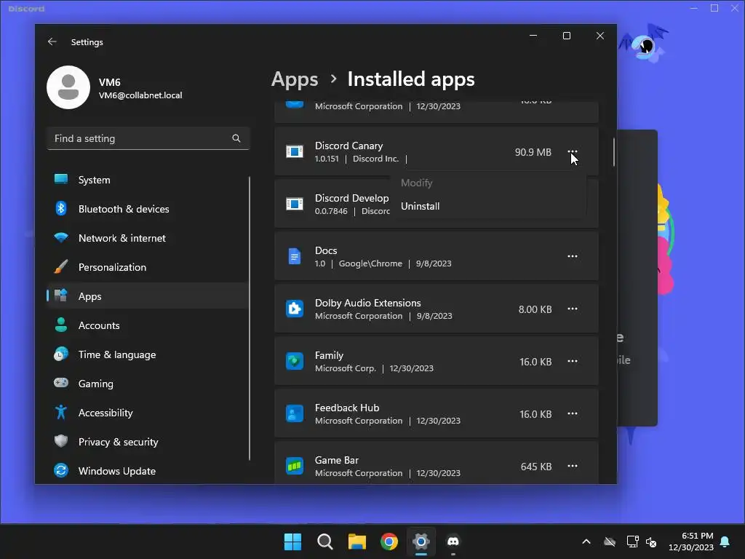Close the Discord Canary more options menu
The height and width of the screenshot is (559, 745).
point(573,152)
